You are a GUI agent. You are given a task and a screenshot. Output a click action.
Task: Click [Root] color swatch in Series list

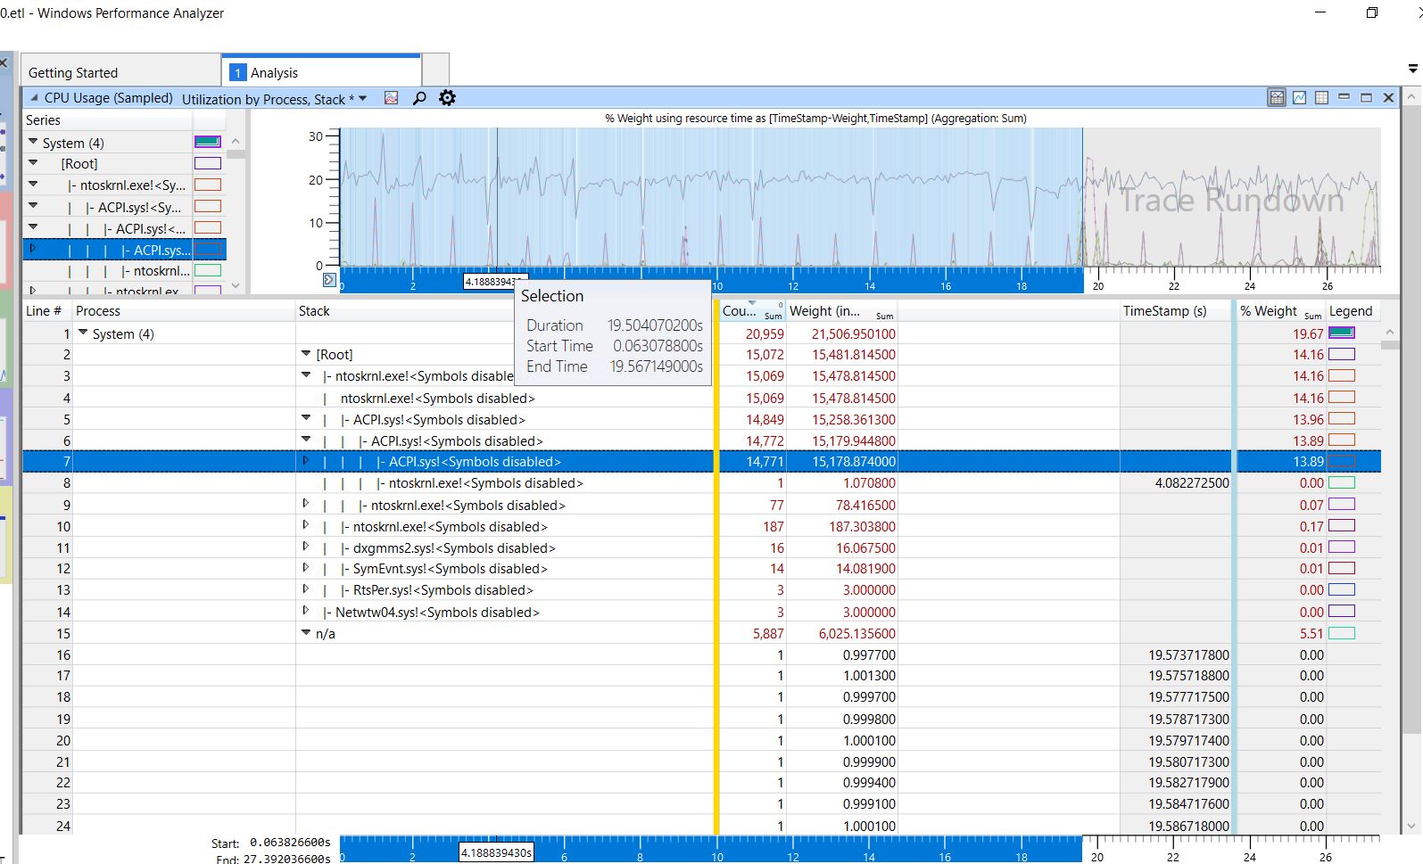tap(207, 163)
